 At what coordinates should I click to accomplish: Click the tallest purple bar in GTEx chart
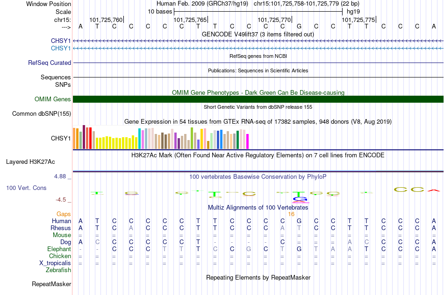point(84,137)
